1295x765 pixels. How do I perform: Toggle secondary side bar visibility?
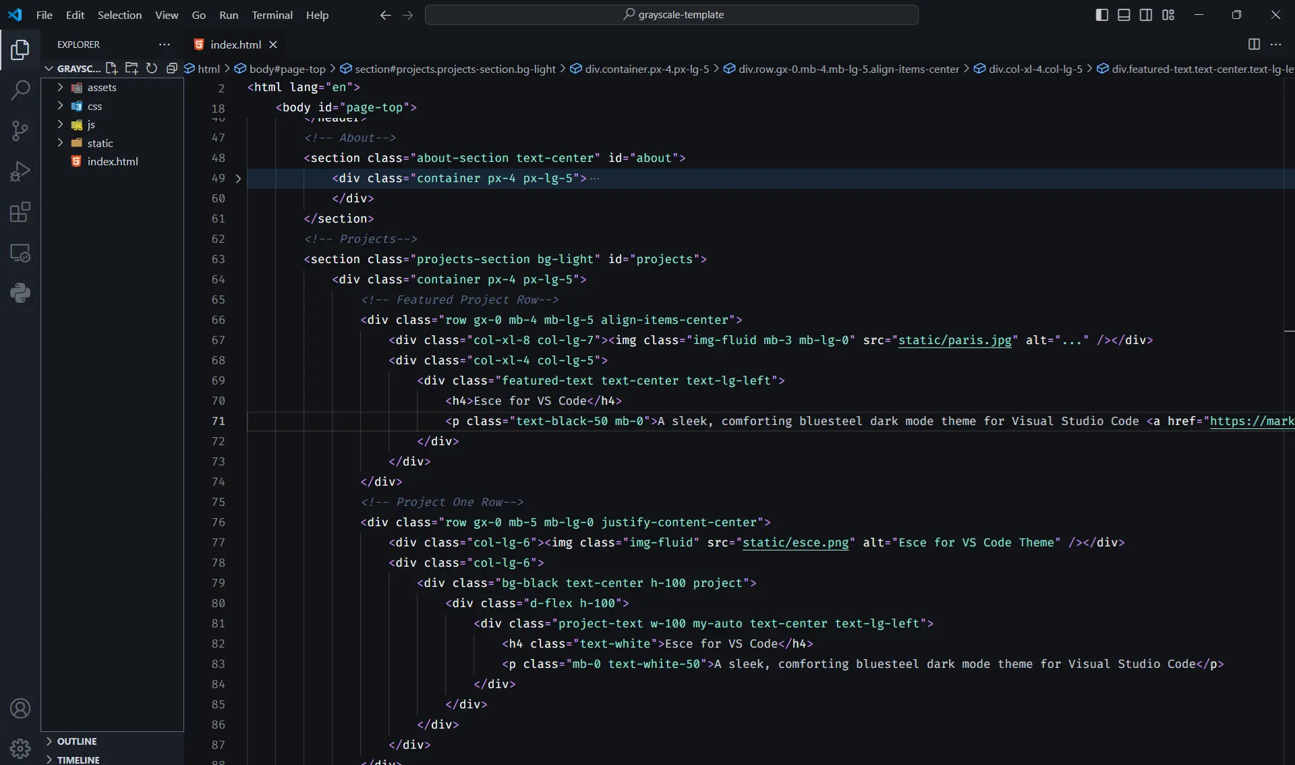tap(1146, 15)
